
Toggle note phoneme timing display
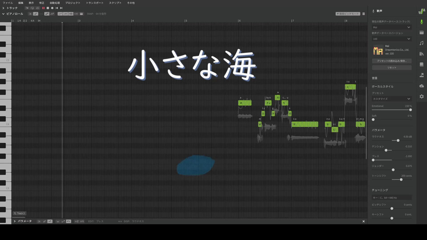[x=76, y=14]
